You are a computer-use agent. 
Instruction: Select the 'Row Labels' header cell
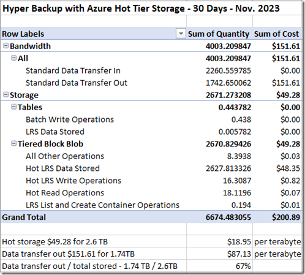pos(23,34)
